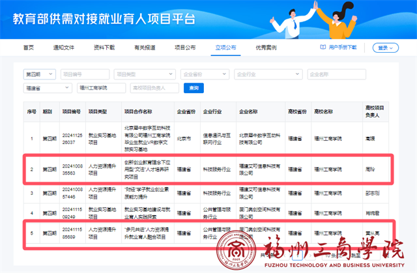Image resolution: width=417 pixels, height=273 pixels.
Task: Click the 企业名称 column header
Action: (x=248, y=111)
